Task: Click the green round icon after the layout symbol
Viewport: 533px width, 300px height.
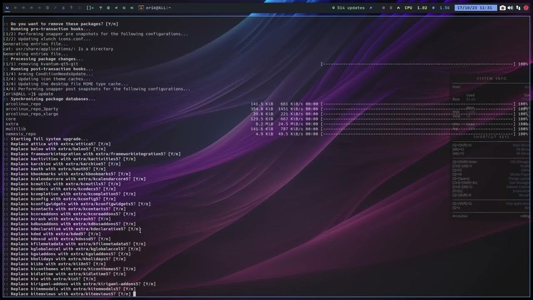Action: [108, 7]
